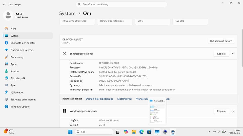Open Microsoft Edge from the taskbar

point(141,132)
